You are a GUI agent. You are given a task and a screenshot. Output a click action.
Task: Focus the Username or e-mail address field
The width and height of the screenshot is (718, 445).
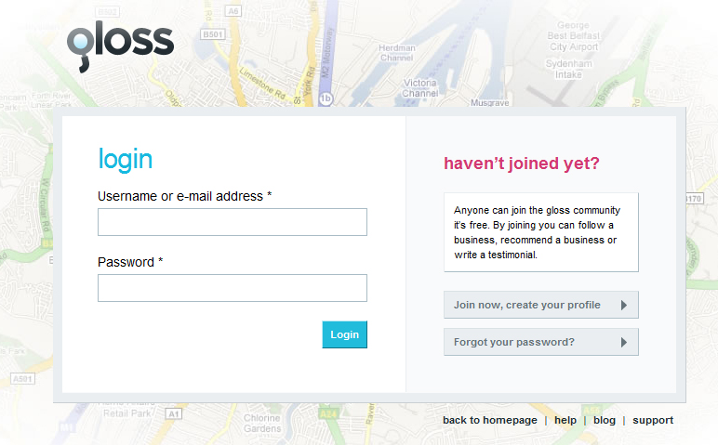point(233,222)
